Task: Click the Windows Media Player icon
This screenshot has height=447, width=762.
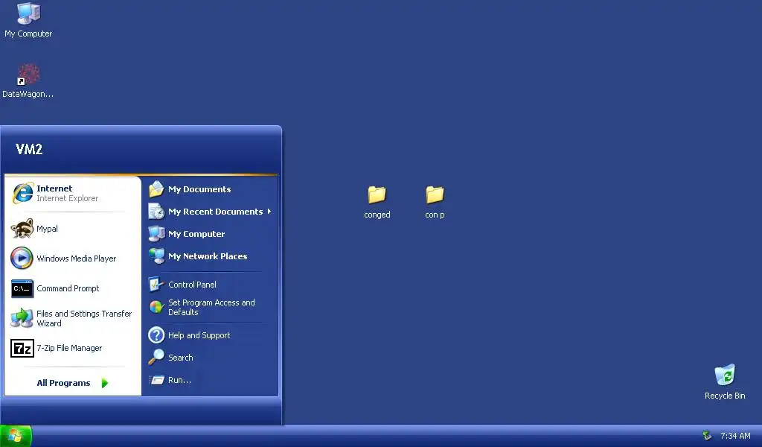Action: point(22,259)
